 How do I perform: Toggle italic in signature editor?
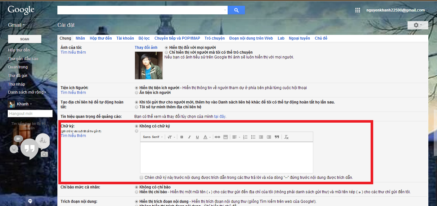[x=189, y=137]
